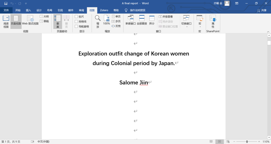Screen dimensions: 271x144
Task: Click 重设窗口位置 (Reset Window Position)
Action: pos(168,26)
